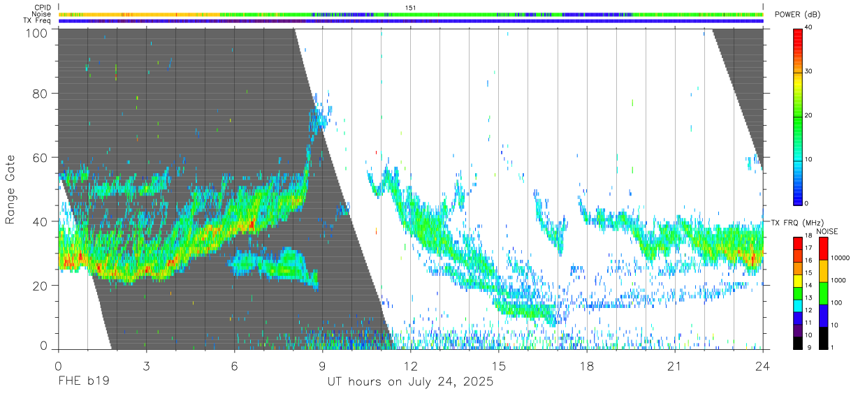Click the power scale label 30
Image resolution: width=858 pixels, height=396 pixels.
coord(808,72)
